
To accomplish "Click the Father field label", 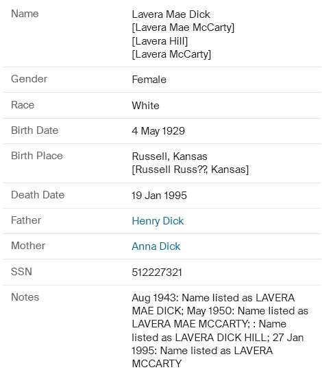I will click(x=26, y=220).
